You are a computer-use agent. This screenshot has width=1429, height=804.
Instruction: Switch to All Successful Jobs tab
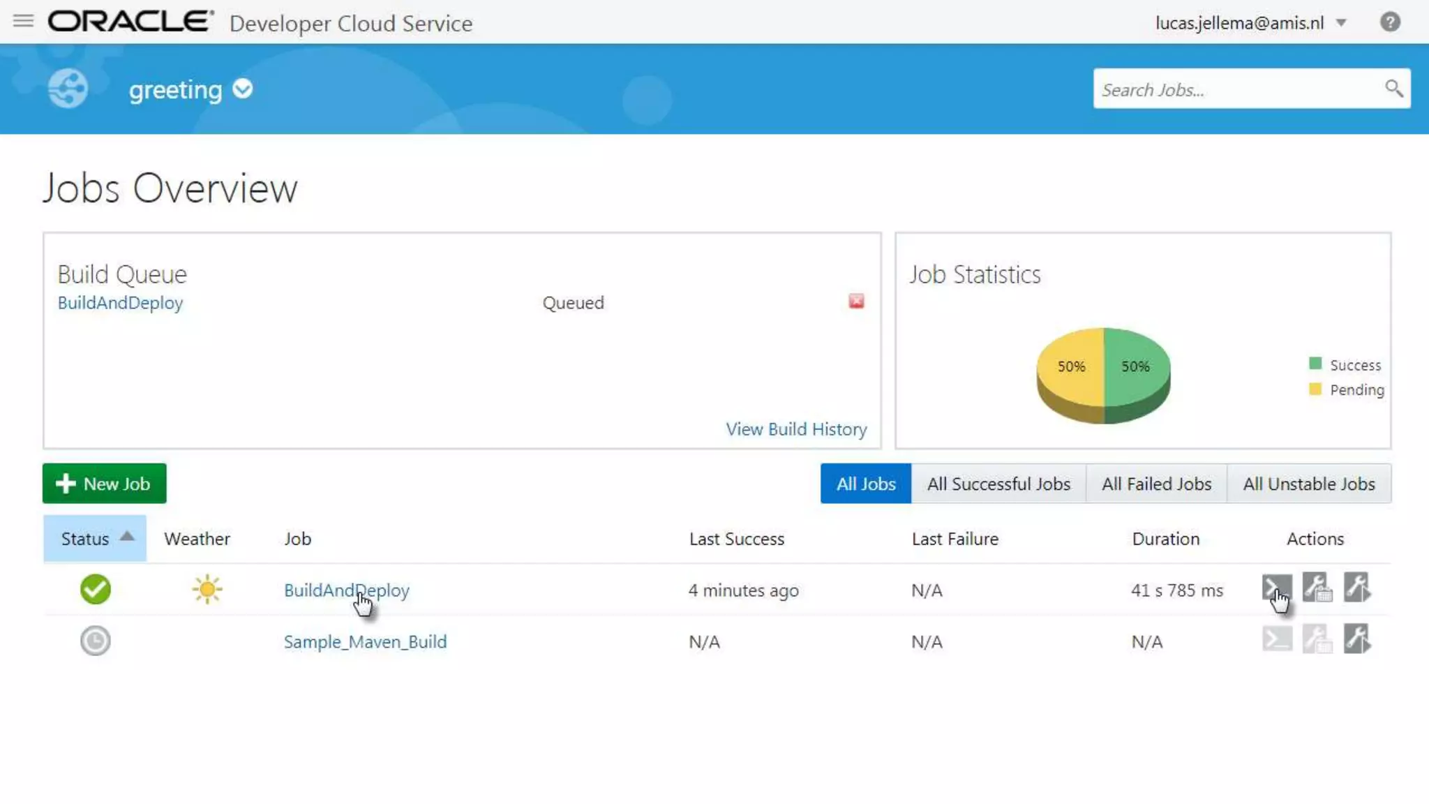[998, 484]
